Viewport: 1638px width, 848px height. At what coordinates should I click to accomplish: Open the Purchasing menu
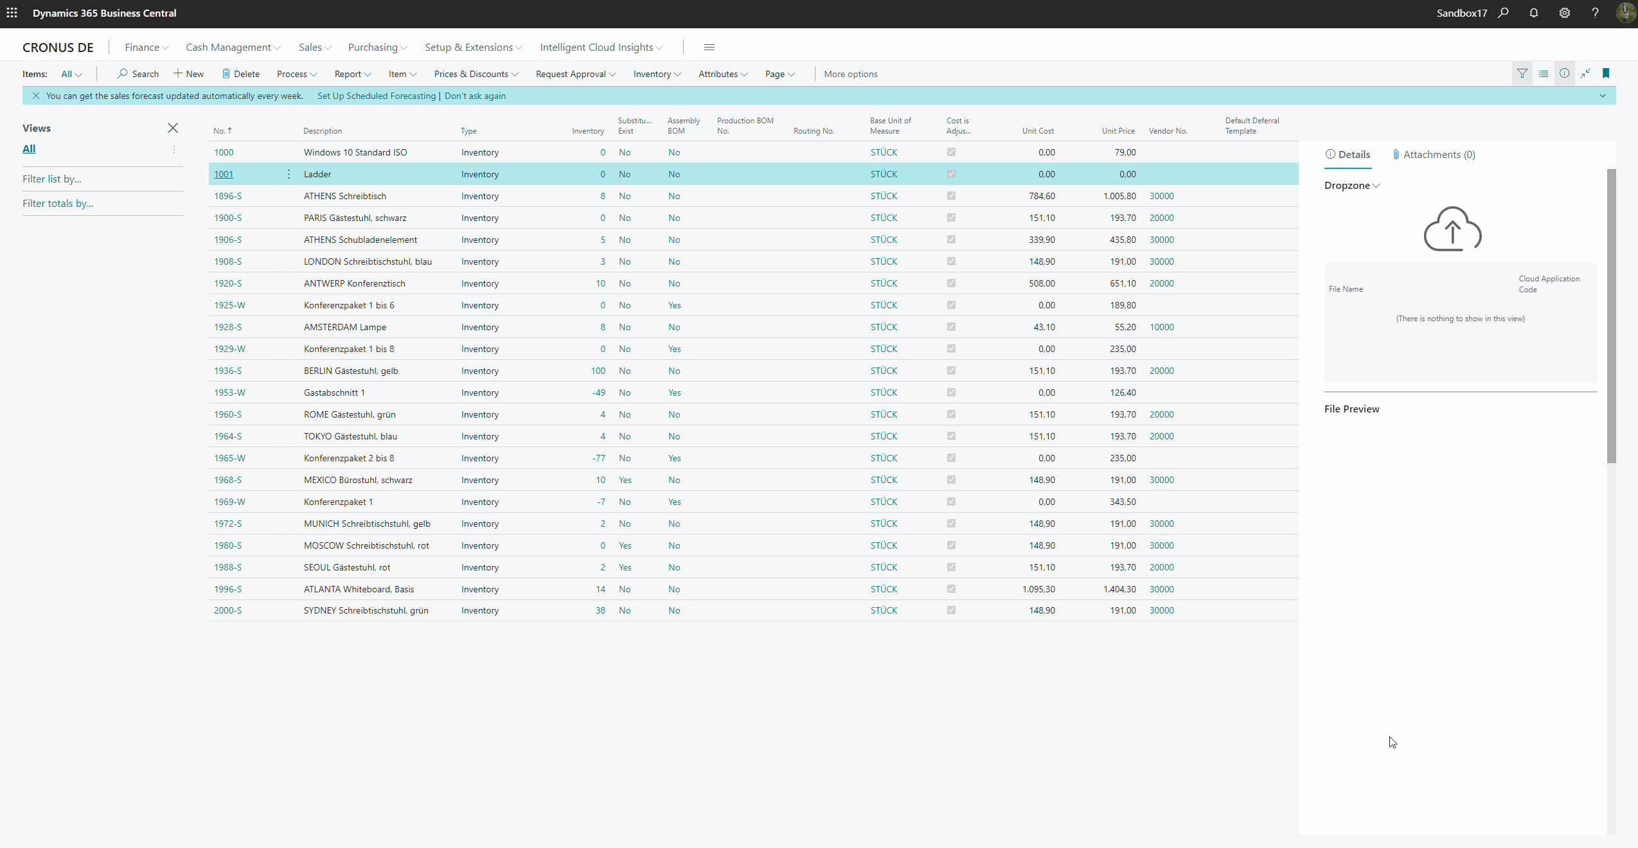click(x=378, y=46)
